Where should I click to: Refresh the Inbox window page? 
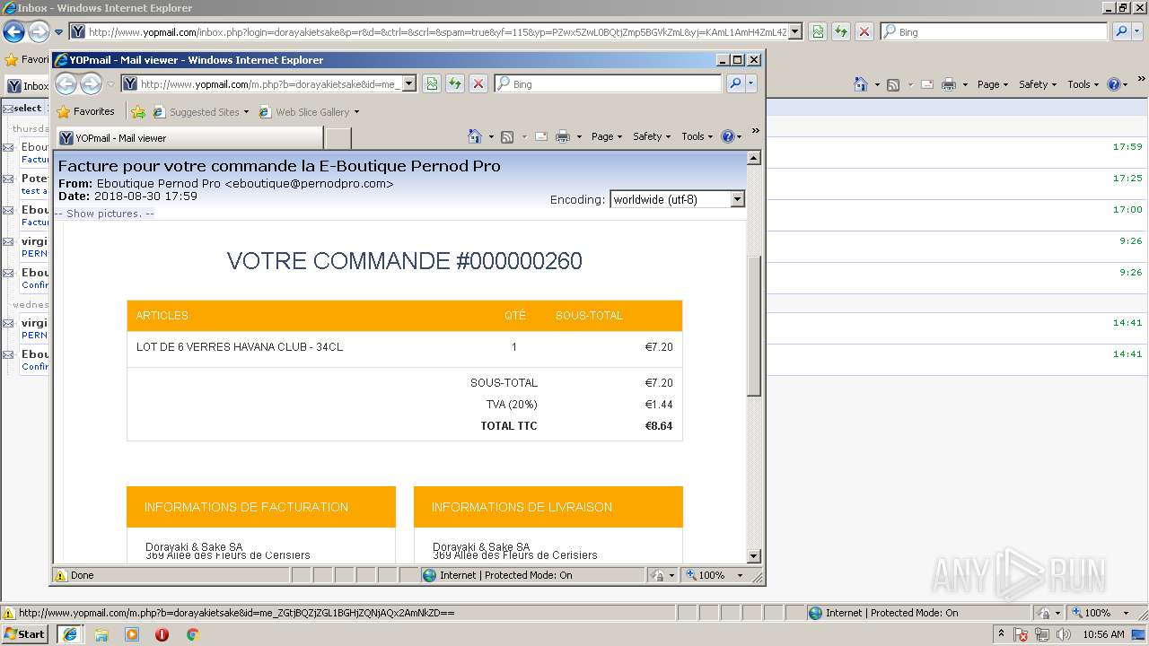coord(841,31)
